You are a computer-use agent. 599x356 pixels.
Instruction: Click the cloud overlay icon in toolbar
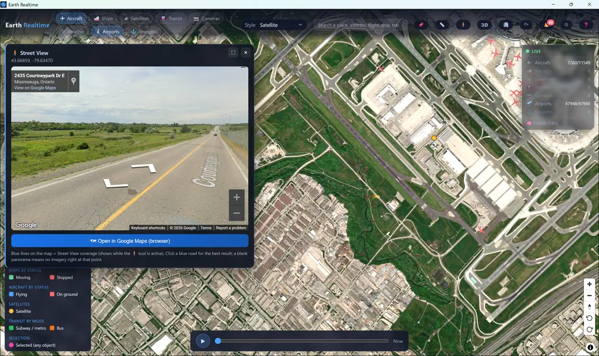(526, 25)
